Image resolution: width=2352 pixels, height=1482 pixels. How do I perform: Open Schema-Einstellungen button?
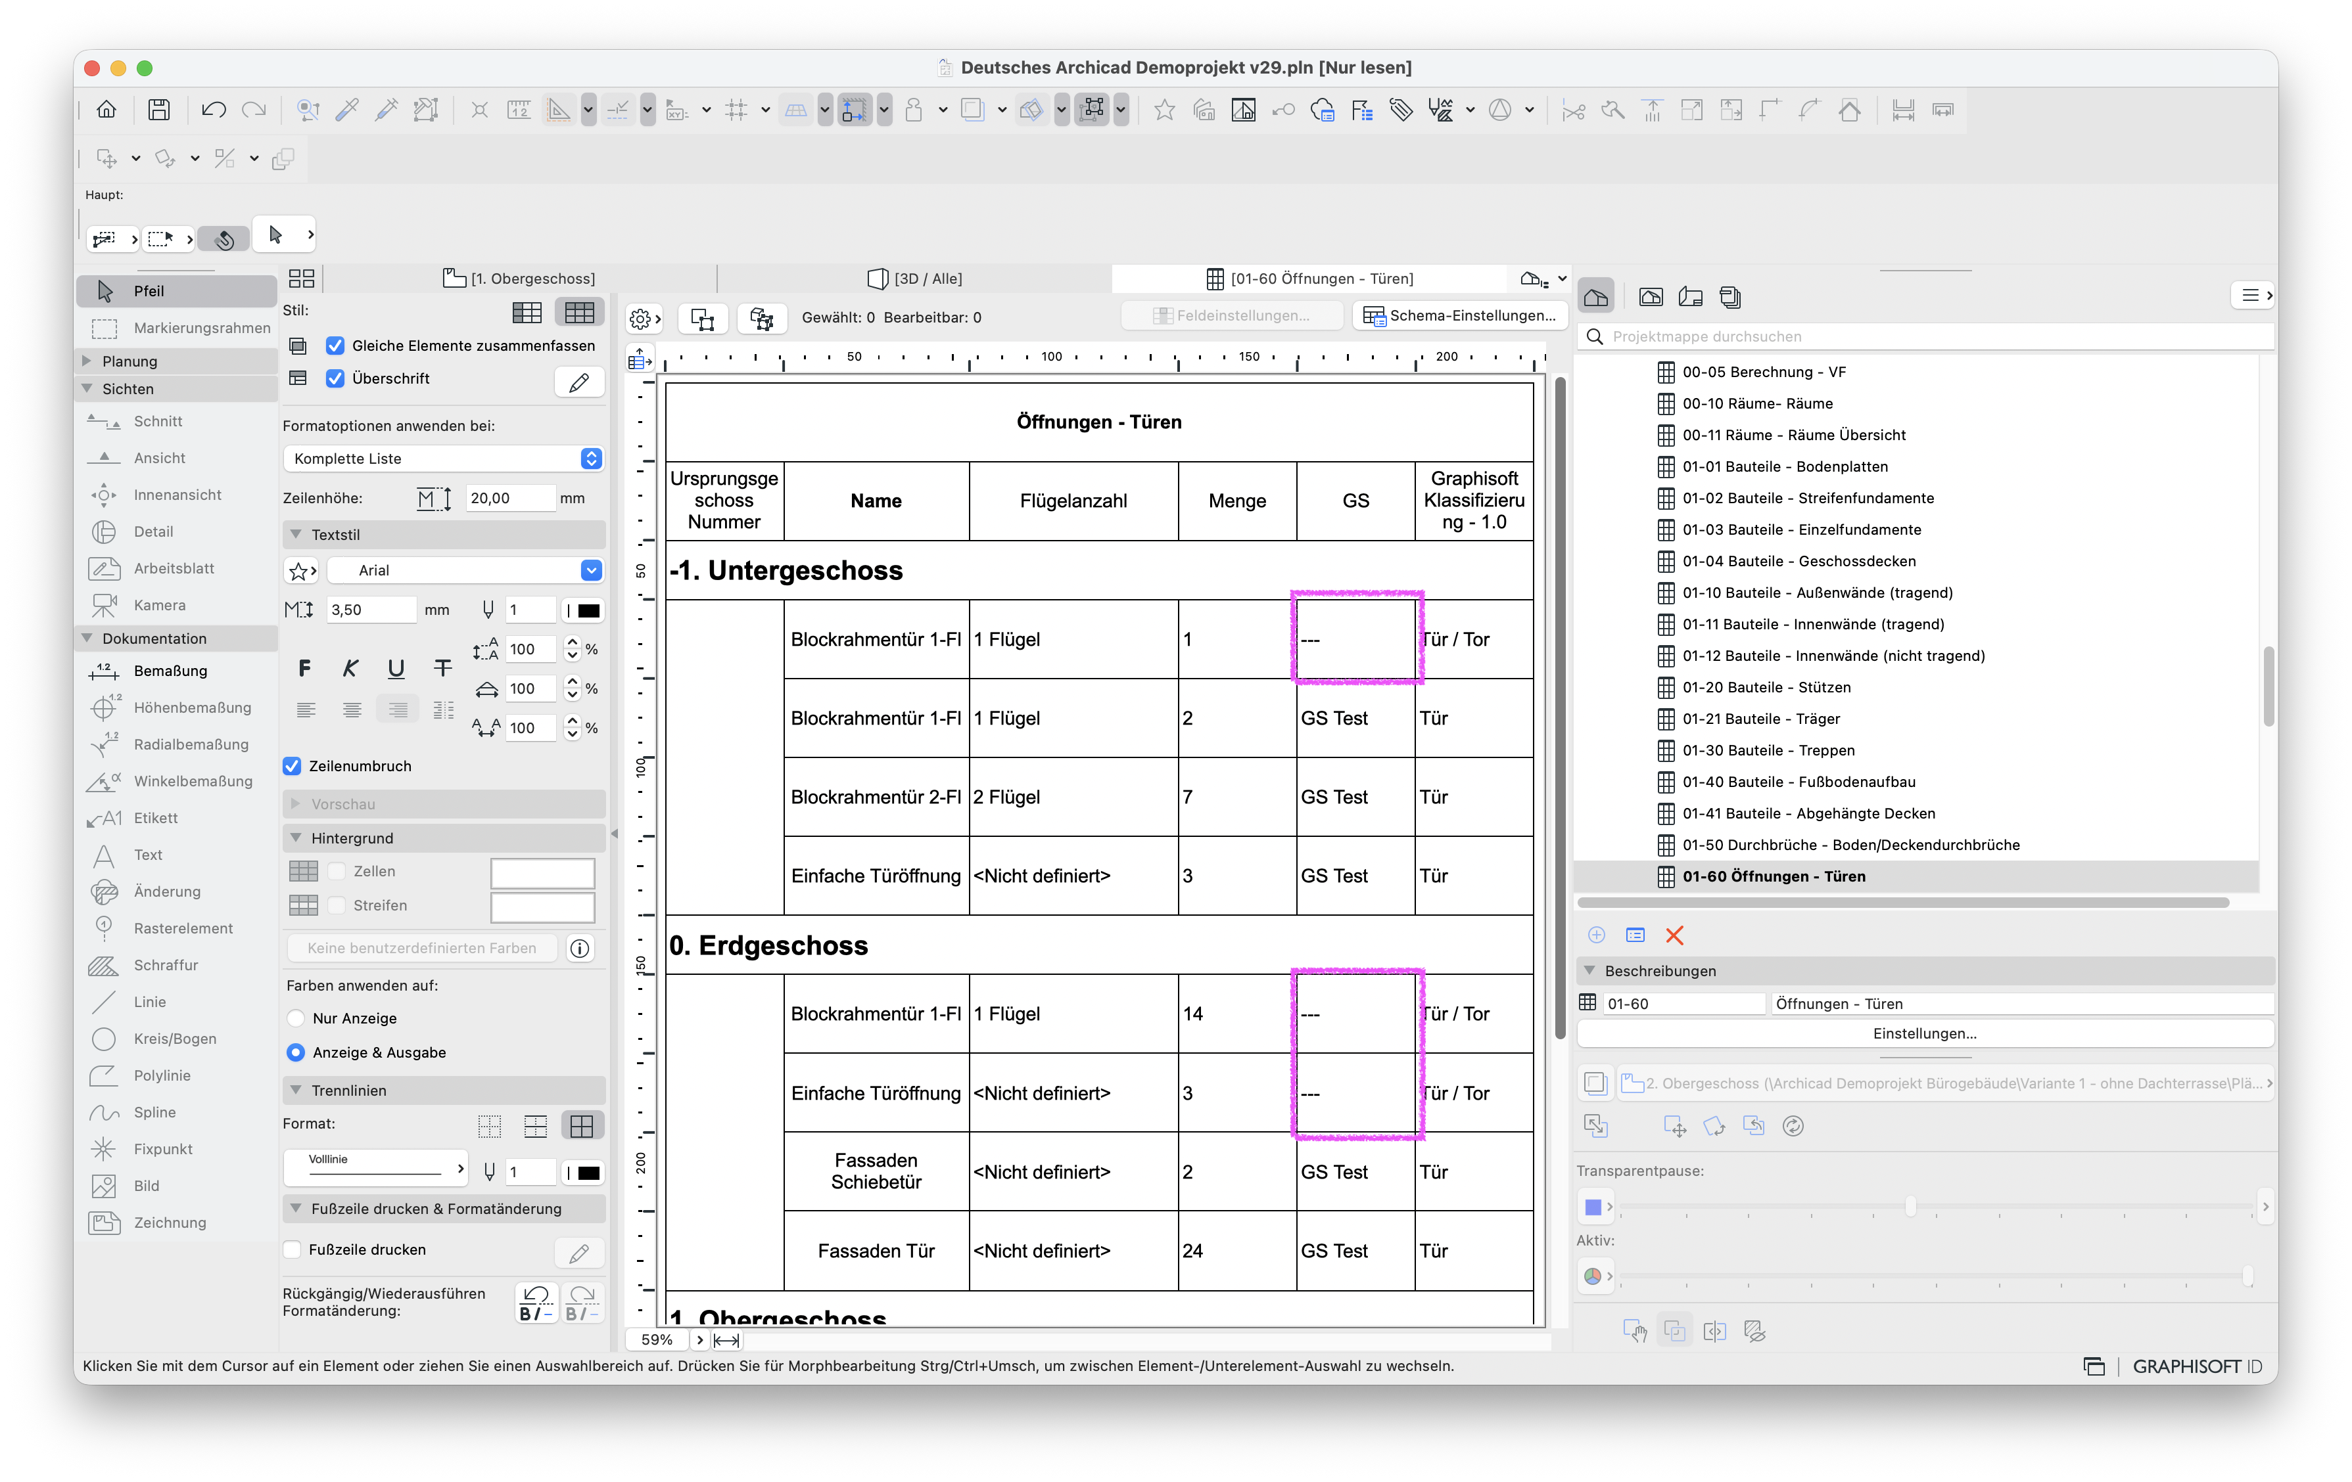1460,315
